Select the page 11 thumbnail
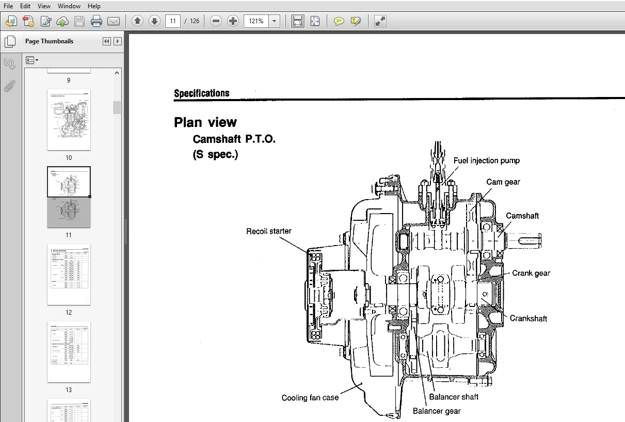 [69, 197]
